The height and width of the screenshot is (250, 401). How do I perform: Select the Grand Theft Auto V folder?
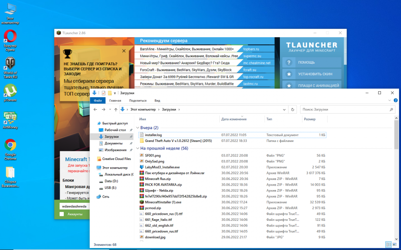(178, 141)
